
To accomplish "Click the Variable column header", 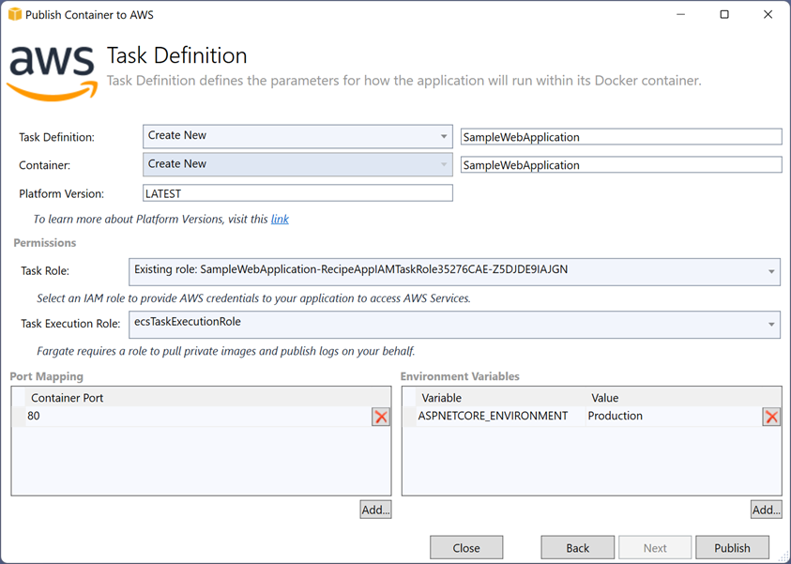I will click(500, 398).
